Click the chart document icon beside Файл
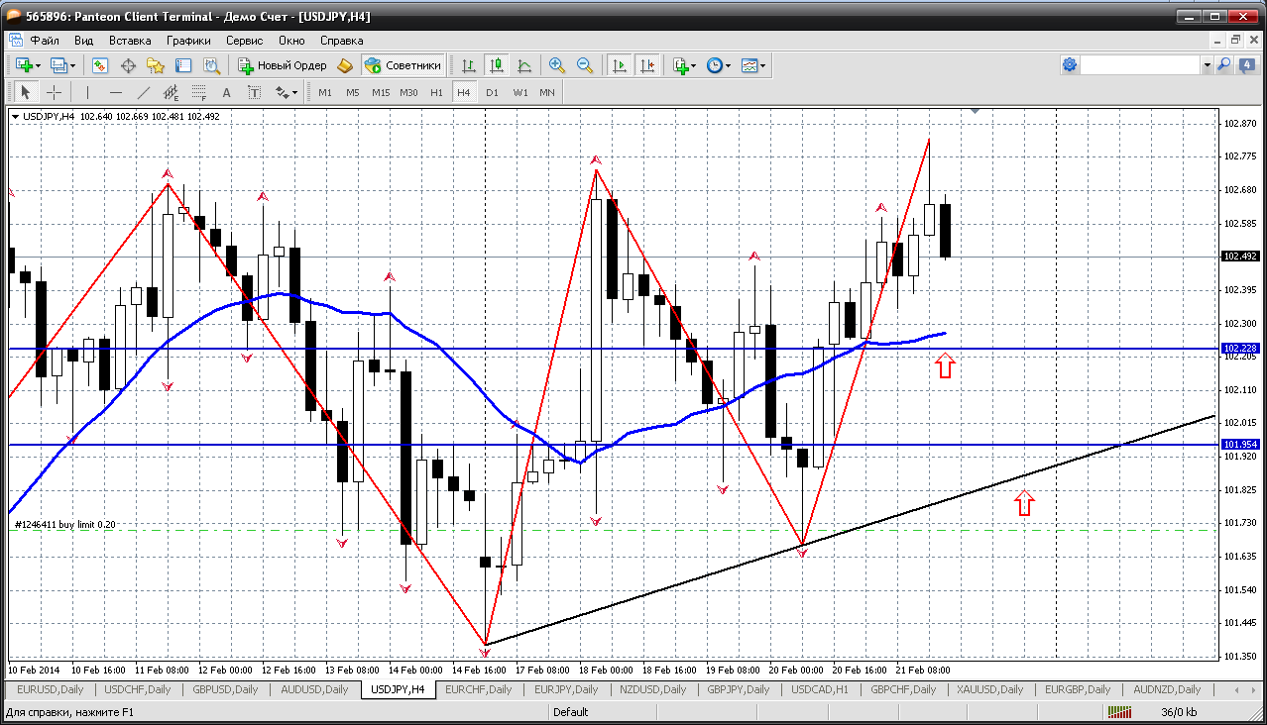Image resolution: width=1267 pixels, height=725 pixels. [x=16, y=41]
